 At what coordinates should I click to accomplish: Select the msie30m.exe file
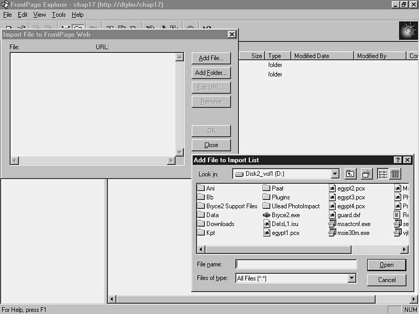(x=349, y=233)
